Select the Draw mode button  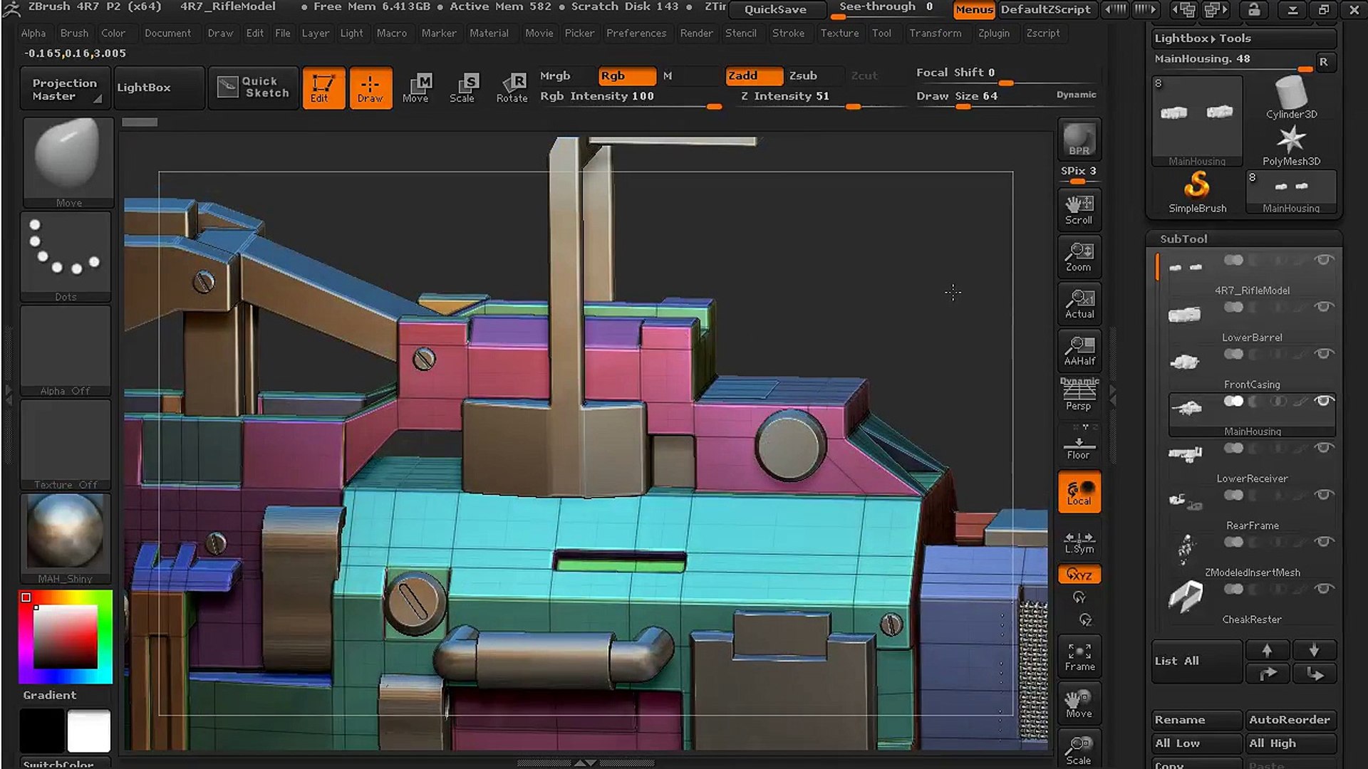[370, 88]
